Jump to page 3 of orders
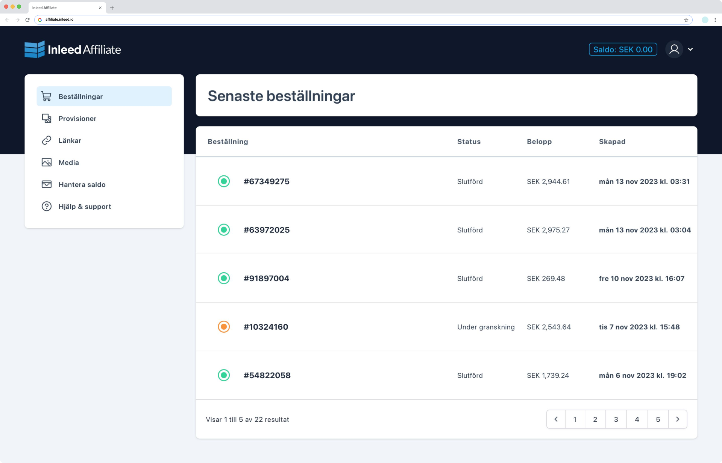Image resolution: width=722 pixels, height=463 pixels. click(616, 419)
